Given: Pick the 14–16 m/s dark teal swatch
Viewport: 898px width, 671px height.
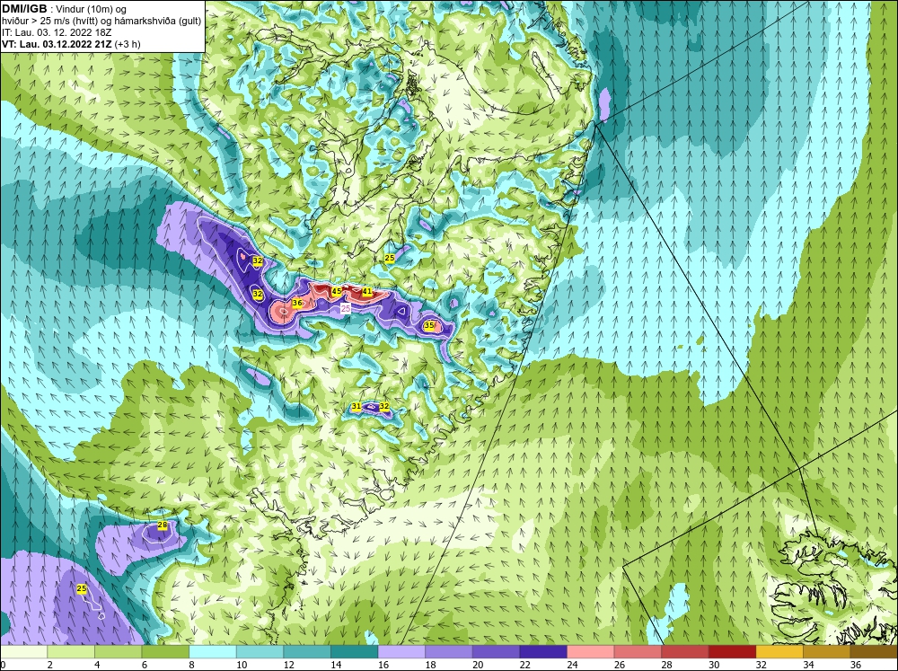Looking at the screenshot, I should [354, 652].
